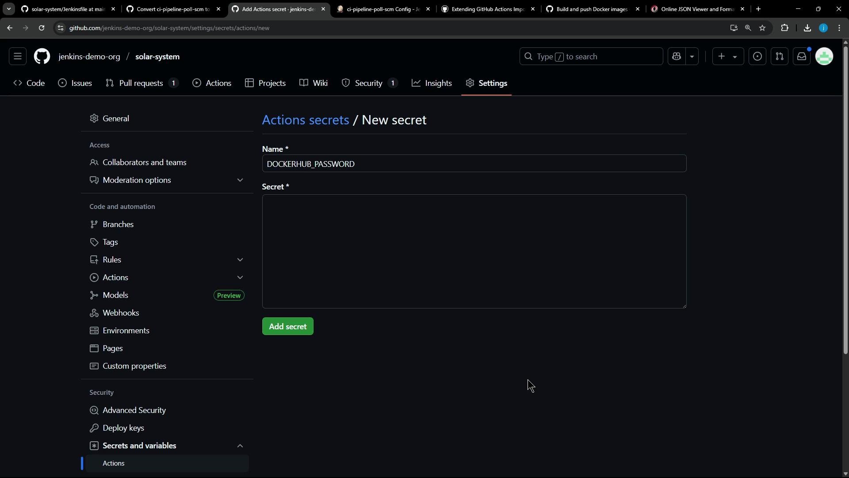Image resolution: width=849 pixels, height=478 pixels.
Task: Open Tags settings page
Action: point(167,242)
